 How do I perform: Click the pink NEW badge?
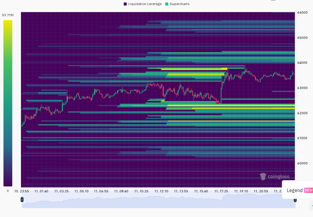coord(309,190)
